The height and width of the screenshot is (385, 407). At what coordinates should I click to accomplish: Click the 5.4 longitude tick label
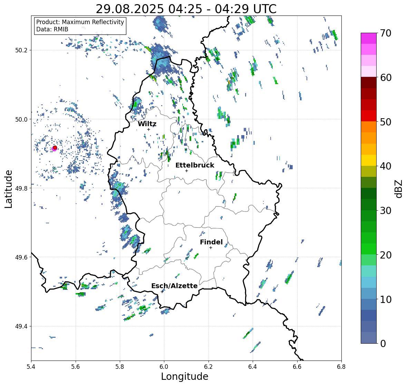tap(31, 367)
